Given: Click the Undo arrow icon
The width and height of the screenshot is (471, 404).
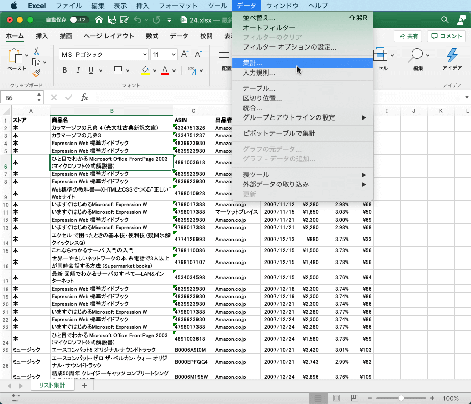Looking at the screenshot, I should (138, 20).
